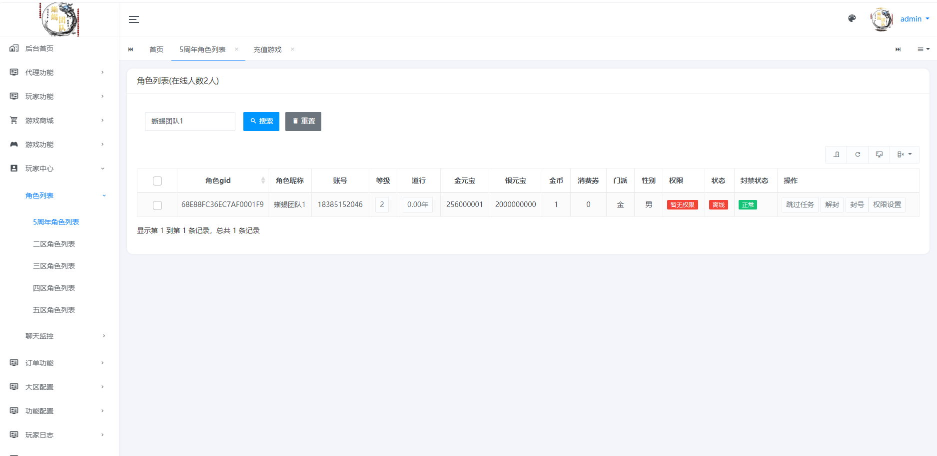Open 二区角色列表 in sidebar
Image resolution: width=937 pixels, height=456 pixels.
point(54,244)
